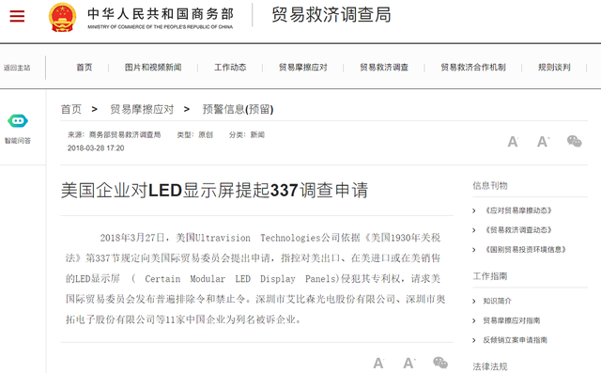Open 工作动态 navigation item
This screenshot has height=373, width=601.
(x=230, y=68)
